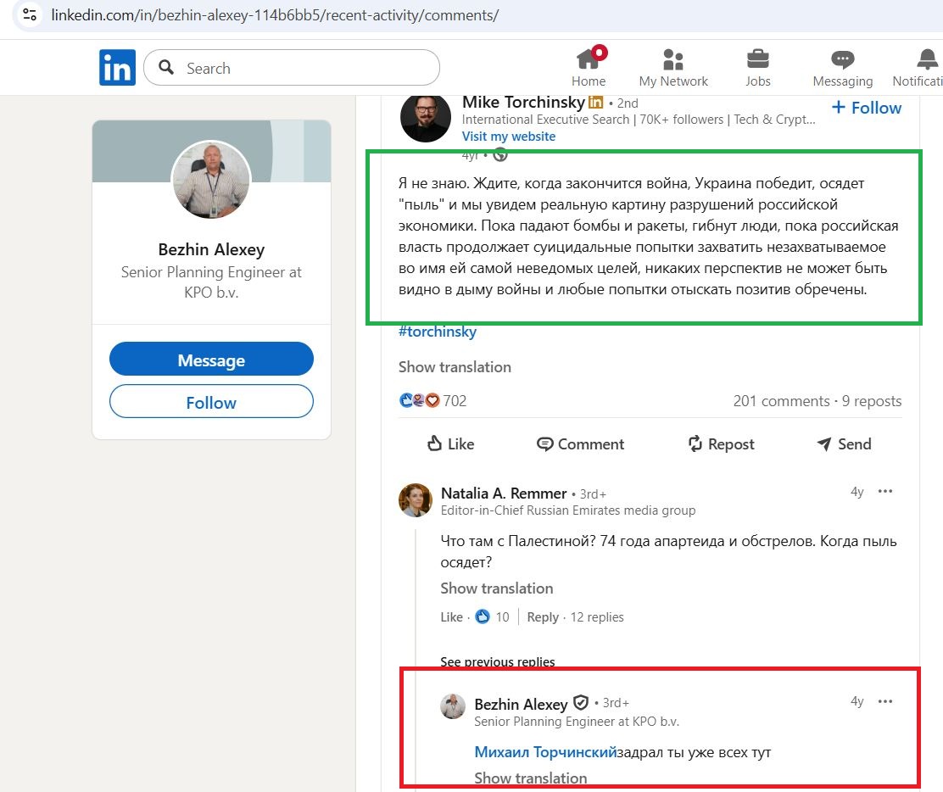Open Natalia A. Remmer name link
The height and width of the screenshot is (792, 943).
504,494
